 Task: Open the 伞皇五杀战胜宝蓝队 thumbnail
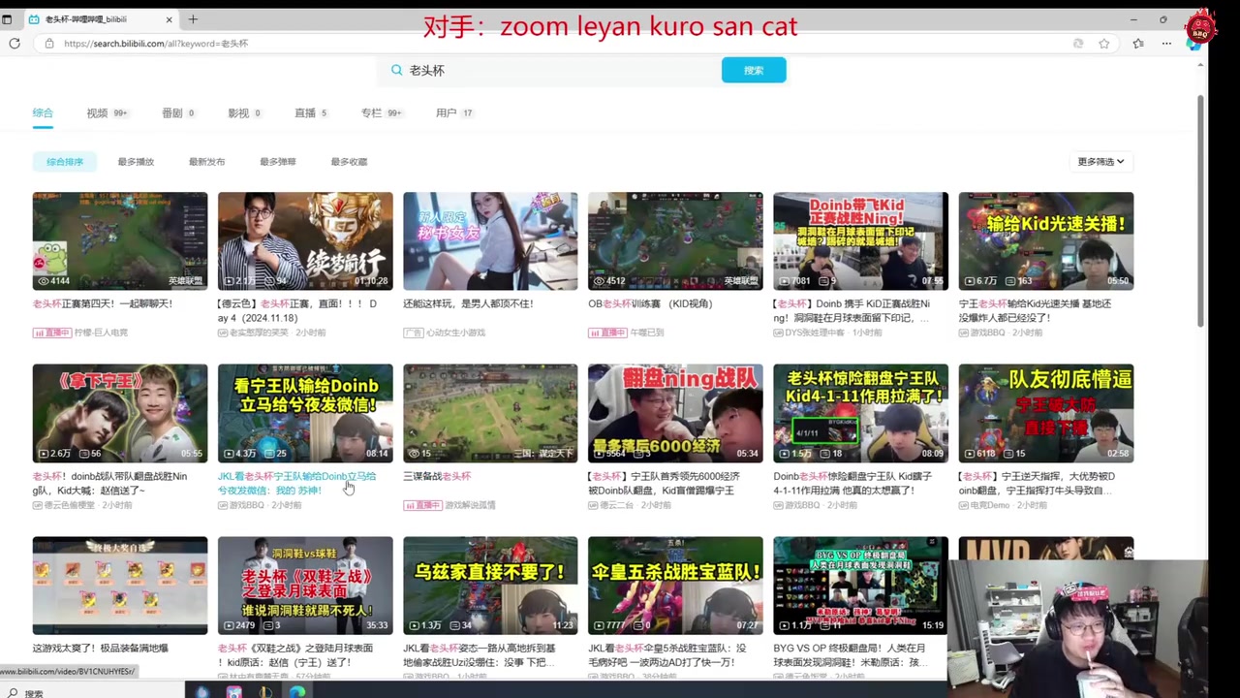tap(675, 586)
